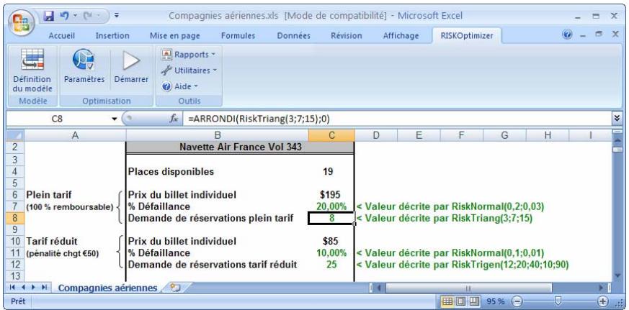
Task: Switch to the Révision tab
Action: (x=346, y=36)
